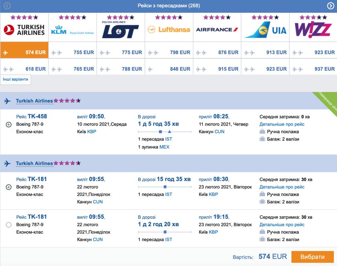Click the Вибрати button

313,257
